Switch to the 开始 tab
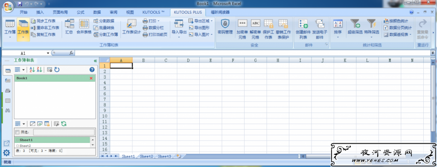This screenshot has height=167, width=437. point(24,12)
